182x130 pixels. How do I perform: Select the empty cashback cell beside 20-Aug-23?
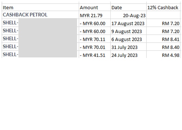[164, 15]
